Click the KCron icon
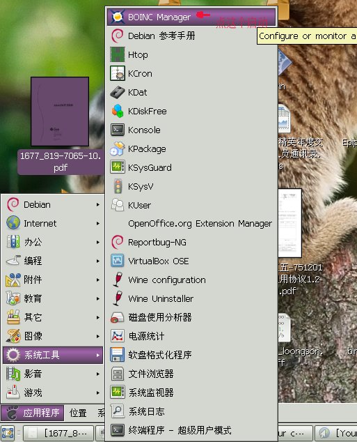357x442 pixels. [118, 73]
